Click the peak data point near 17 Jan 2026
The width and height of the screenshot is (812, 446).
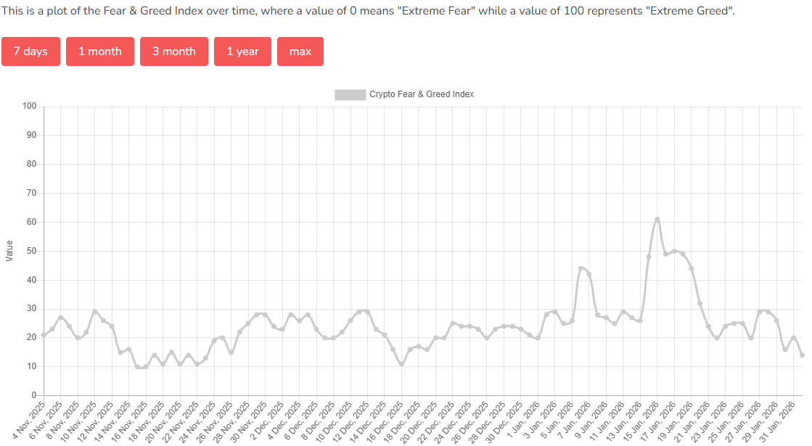tap(657, 218)
